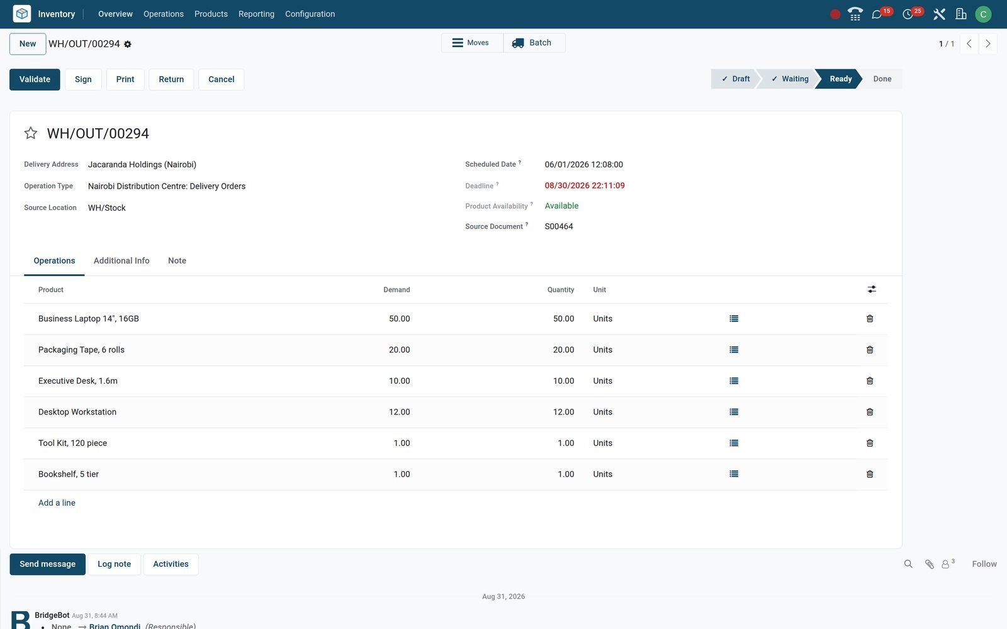Show followers list icon
Image resolution: width=1007 pixels, height=629 pixels.
click(948, 564)
